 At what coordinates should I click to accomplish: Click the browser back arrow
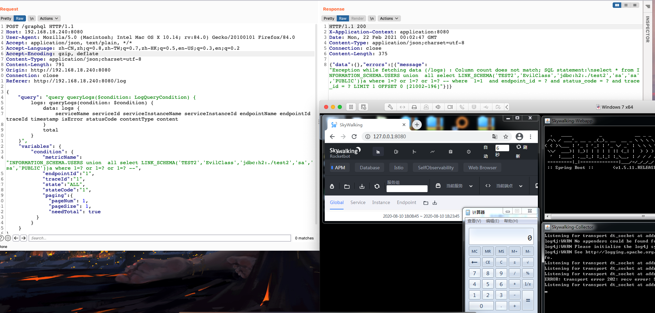tap(332, 137)
